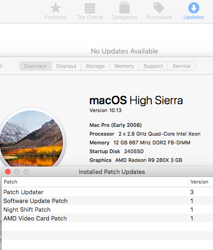The width and height of the screenshot is (213, 250).
Task: Select the Updates download arrow icon
Action: (x=194, y=8)
